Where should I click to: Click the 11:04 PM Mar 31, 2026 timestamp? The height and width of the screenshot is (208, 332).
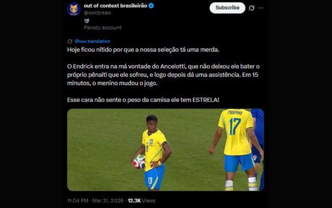click(x=95, y=200)
